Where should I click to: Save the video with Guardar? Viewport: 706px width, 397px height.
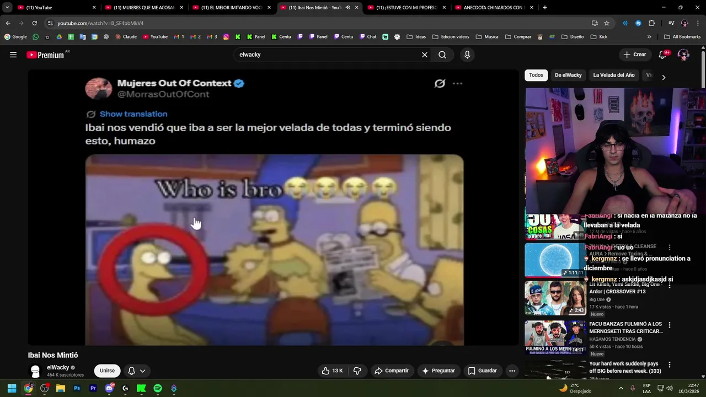point(483,371)
